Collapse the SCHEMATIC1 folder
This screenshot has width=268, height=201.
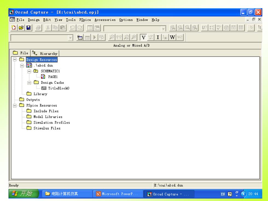tap(29, 71)
